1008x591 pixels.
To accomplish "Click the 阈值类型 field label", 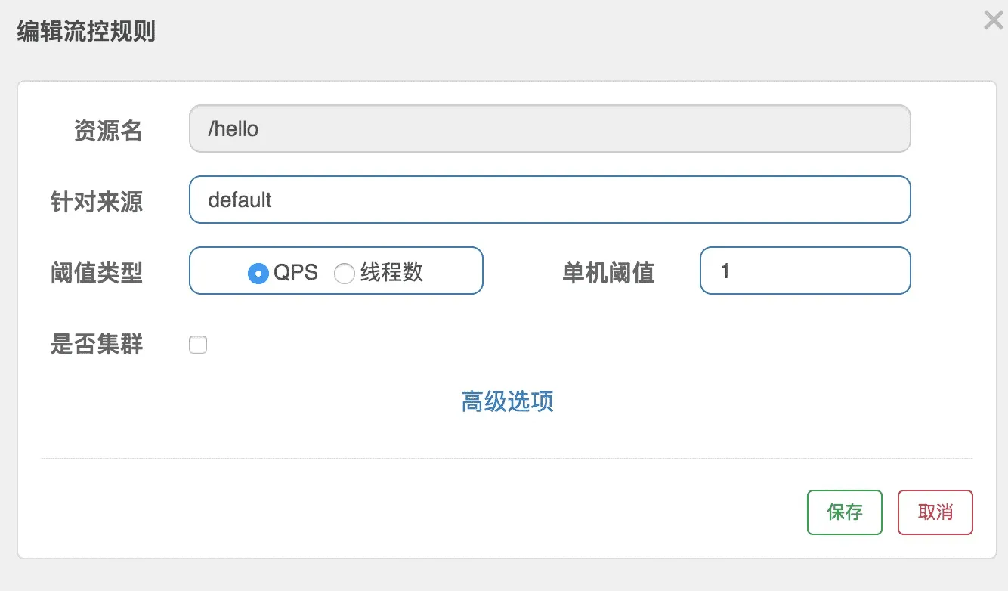I will pyautogui.click(x=97, y=272).
